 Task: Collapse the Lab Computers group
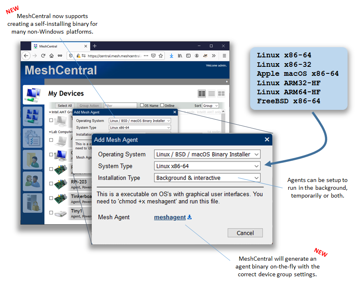(x=50, y=132)
